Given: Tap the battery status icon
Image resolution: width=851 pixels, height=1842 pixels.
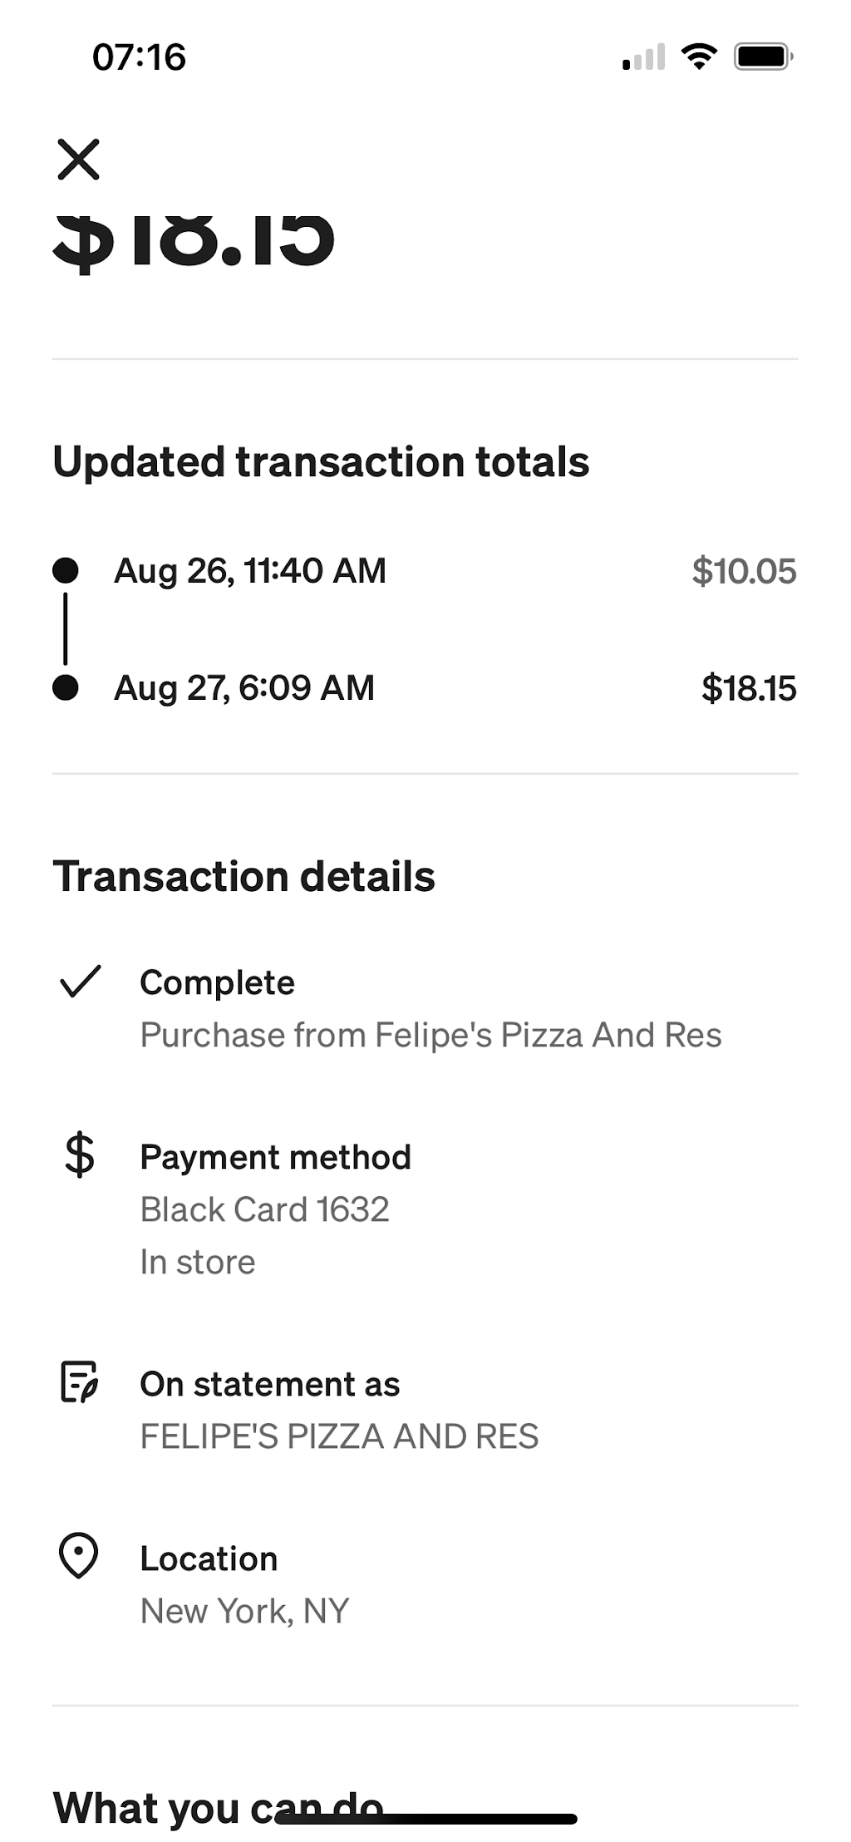Looking at the screenshot, I should (x=764, y=57).
